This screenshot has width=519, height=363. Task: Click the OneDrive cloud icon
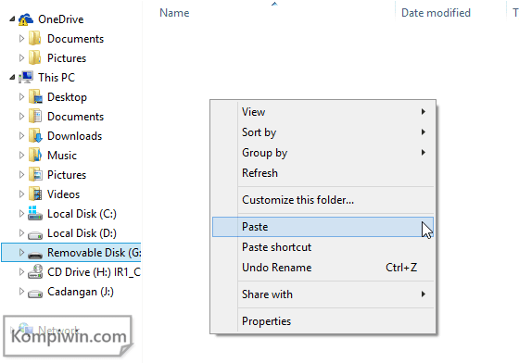(26, 19)
